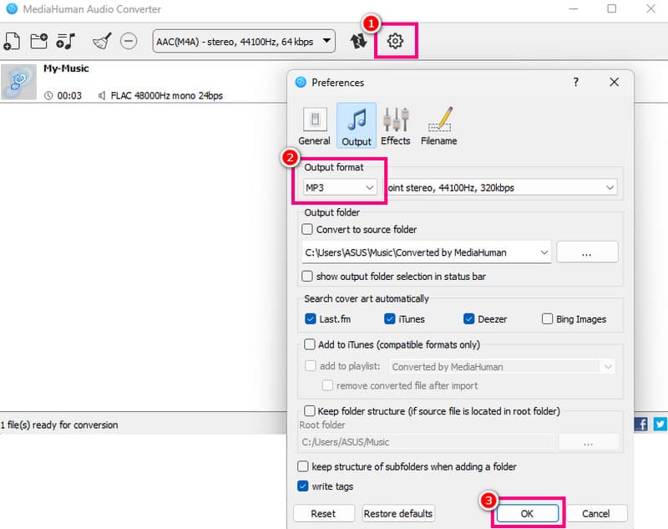Screen dimensions: 668x529
Task: Click the Remove (minus circle) toolbar icon
Action: click(x=129, y=41)
